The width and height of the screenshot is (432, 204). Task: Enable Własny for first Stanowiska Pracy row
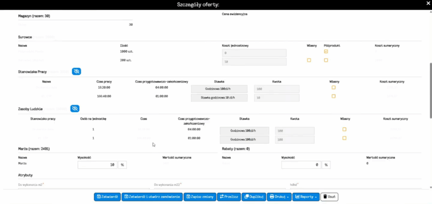[333, 87]
